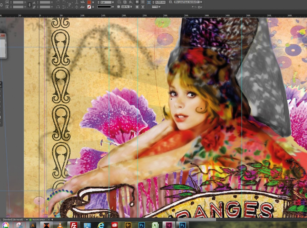Open the corner shape dropdown
The height and width of the screenshot is (228, 307).
click(159, 7)
